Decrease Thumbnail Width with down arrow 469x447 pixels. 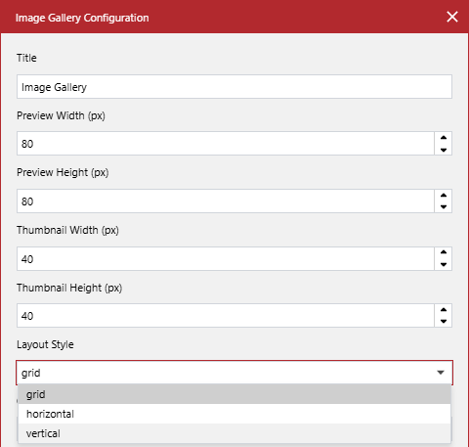444,264
